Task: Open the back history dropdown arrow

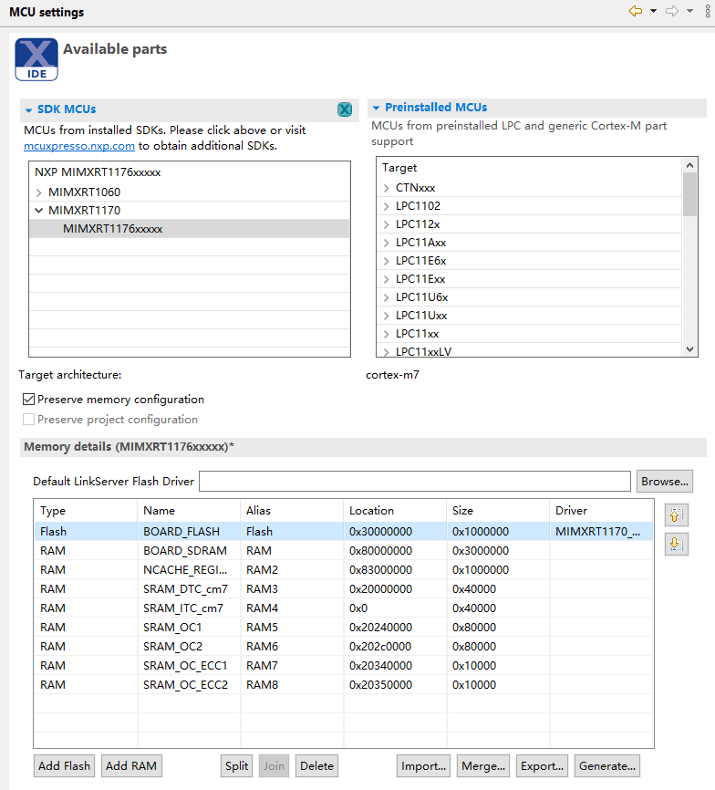Action: pos(653,11)
